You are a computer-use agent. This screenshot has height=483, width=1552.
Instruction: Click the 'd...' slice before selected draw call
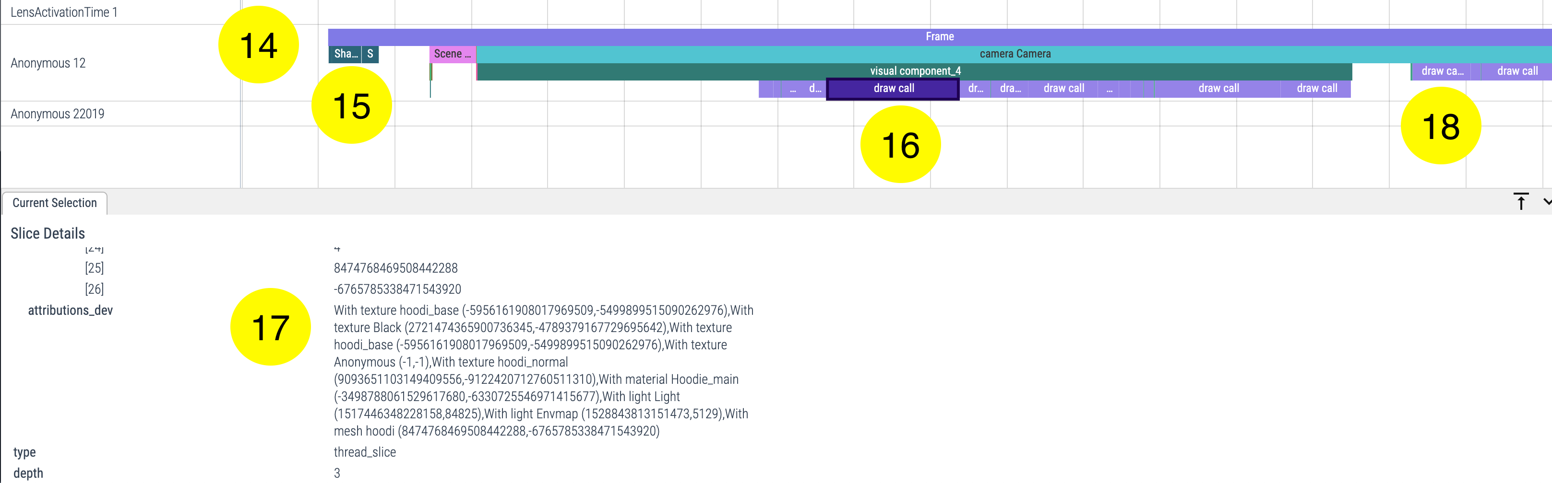pos(814,89)
